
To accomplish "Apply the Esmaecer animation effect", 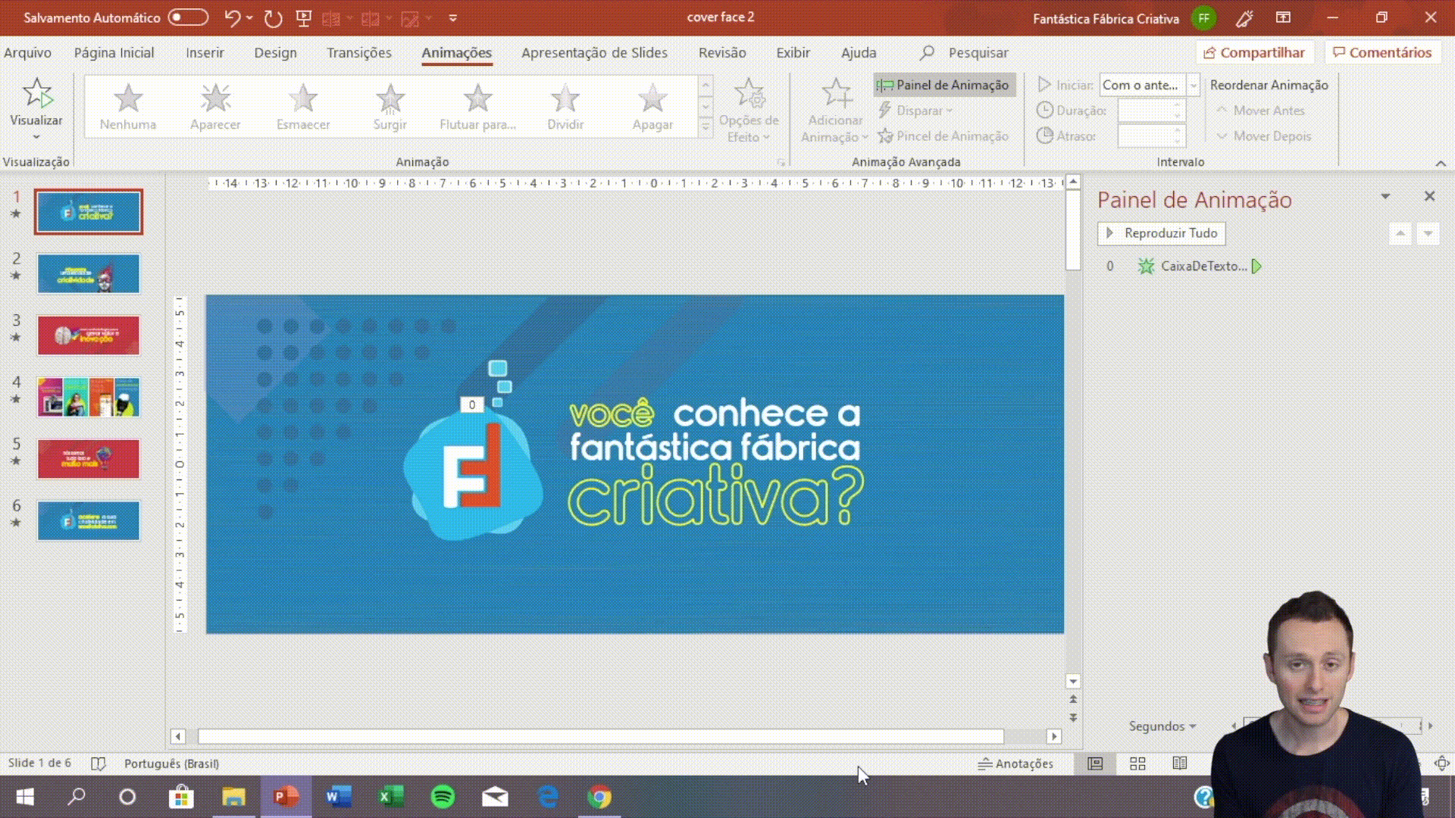I will [303, 107].
